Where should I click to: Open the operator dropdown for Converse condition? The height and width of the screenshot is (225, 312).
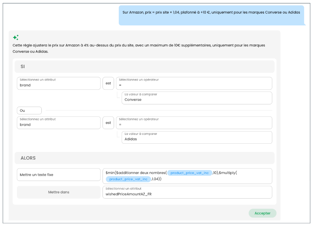click(x=194, y=83)
